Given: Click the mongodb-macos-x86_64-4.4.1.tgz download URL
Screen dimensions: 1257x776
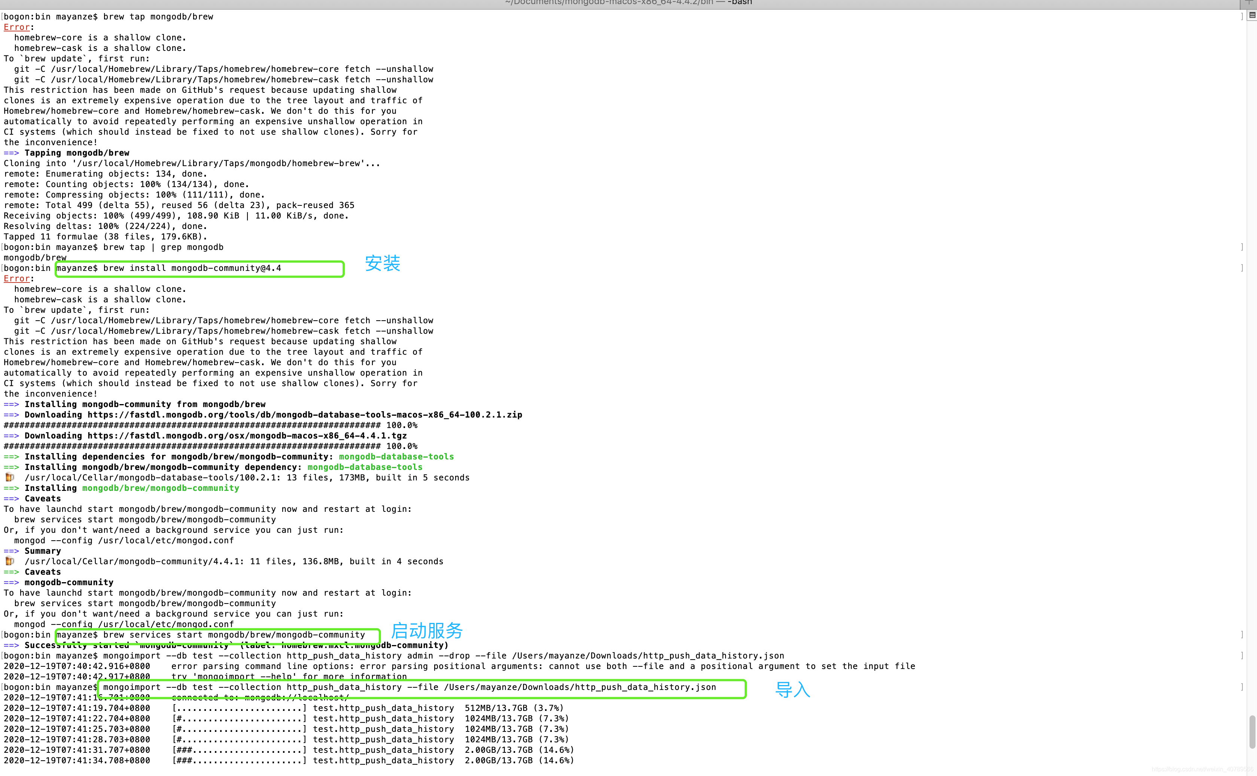Looking at the screenshot, I should [247, 436].
